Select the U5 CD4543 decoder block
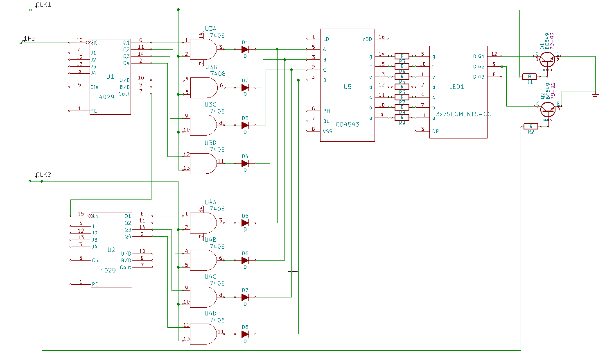 click(348, 85)
